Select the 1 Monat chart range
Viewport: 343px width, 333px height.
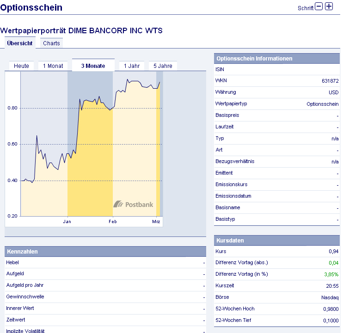(53, 66)
